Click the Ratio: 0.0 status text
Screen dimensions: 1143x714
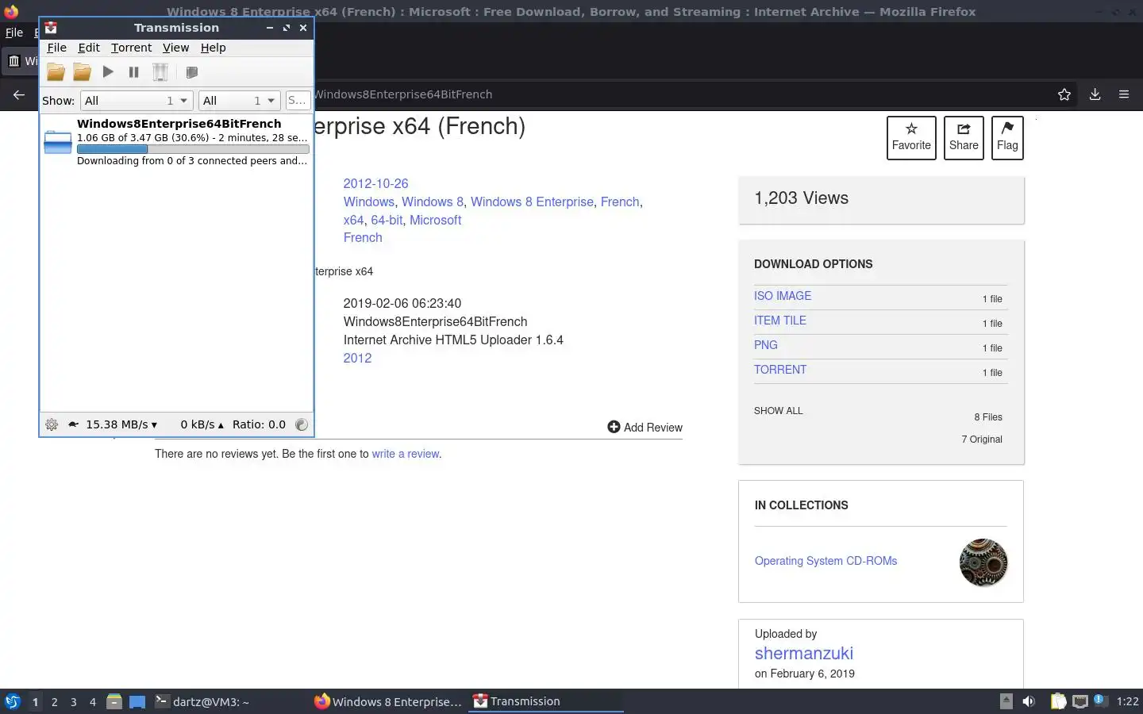click(x=259, y=424)
